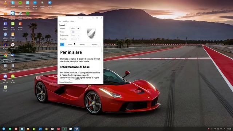Image resolution: width=233 pixels, height=131 pixels.
Task: Switch to the Registra tab
Action: click(x=94, y=44)
